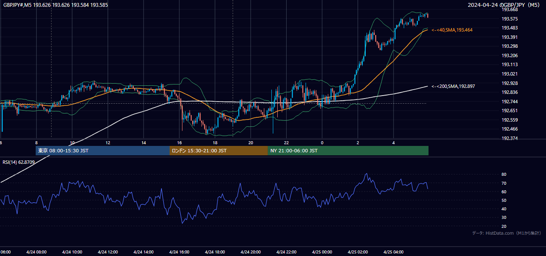Click the 192.651 price axis value
This screenshot has width=546, height=256.
pyautogui.click(x=510, y=111)
